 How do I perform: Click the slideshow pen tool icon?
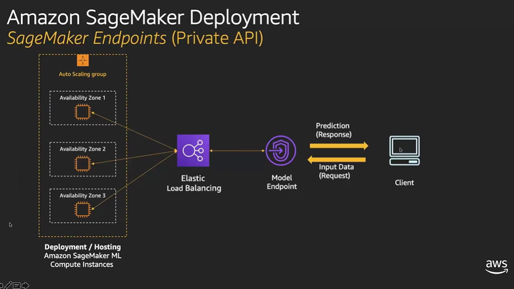click(8, 285)
